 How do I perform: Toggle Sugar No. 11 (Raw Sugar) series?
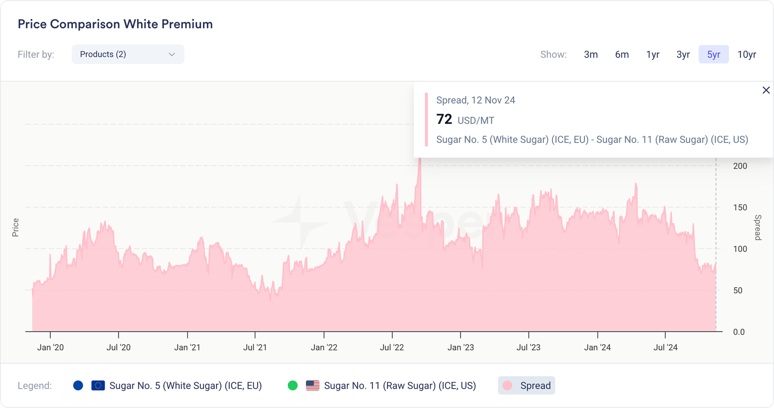click(400, 386)
